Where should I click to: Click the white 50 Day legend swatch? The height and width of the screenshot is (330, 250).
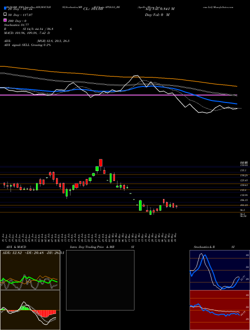tap(5, 14)
